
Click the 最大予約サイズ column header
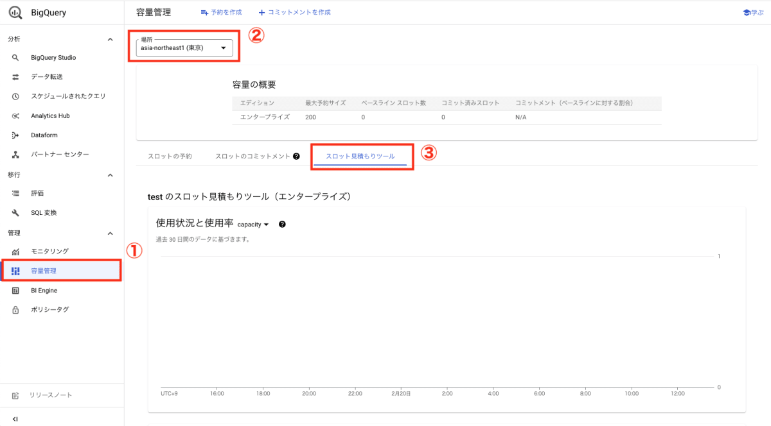pyautogui.click(x=326, y=103)
